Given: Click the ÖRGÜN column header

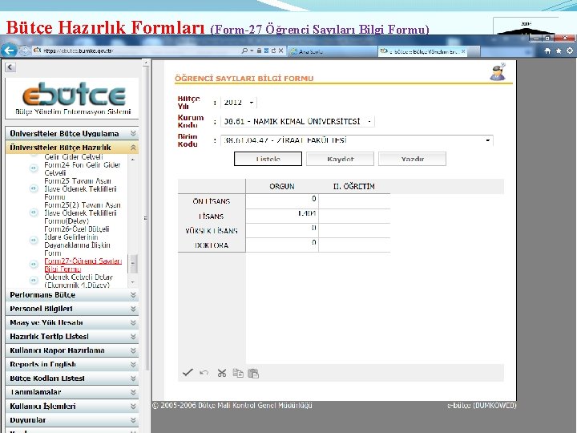Looking at the screenshot, I should pos(282,186).
